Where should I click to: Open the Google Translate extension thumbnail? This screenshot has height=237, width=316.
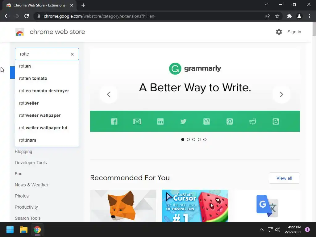point(267,206)
